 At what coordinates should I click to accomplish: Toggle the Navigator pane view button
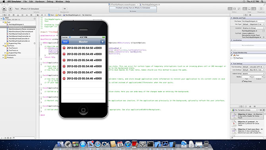(x=245, y=9)
